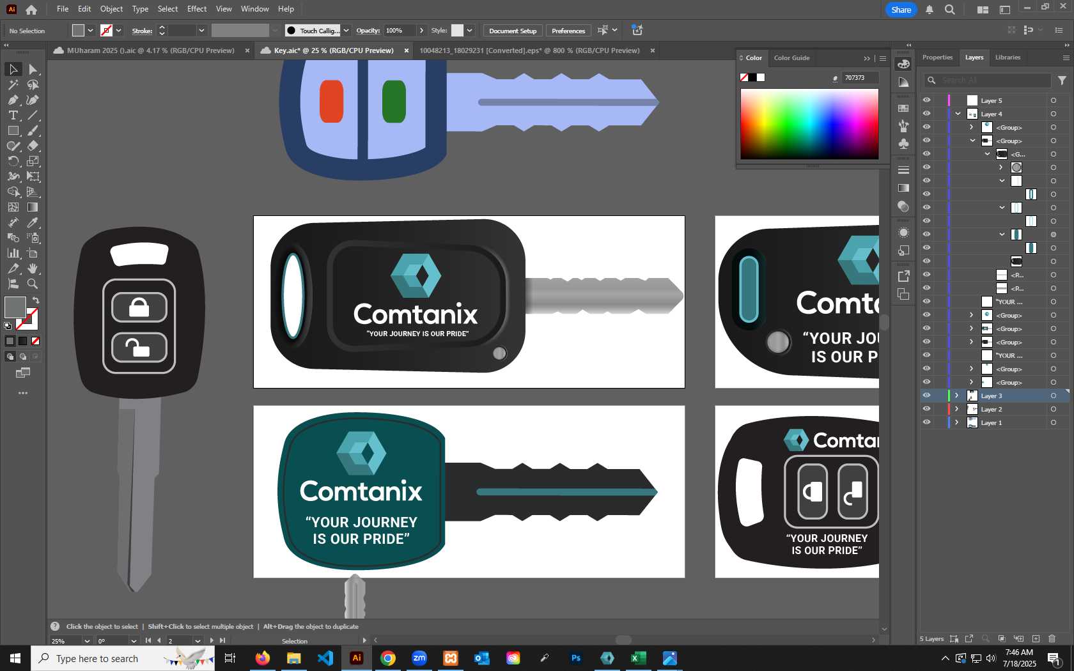Set color mode to None in toolbar
This screenshot has width=1074, height=671.
point(36,341)
